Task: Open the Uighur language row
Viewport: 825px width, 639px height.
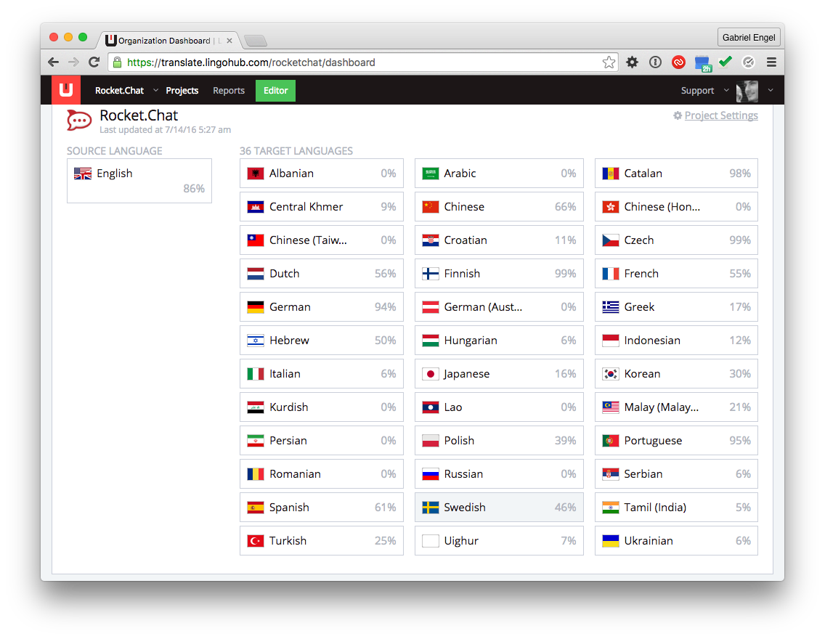Action: click(499, 541)
